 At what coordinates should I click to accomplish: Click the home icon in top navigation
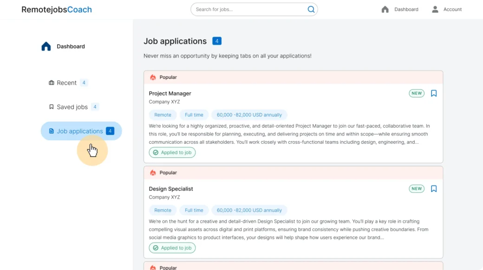pos(385,9)
